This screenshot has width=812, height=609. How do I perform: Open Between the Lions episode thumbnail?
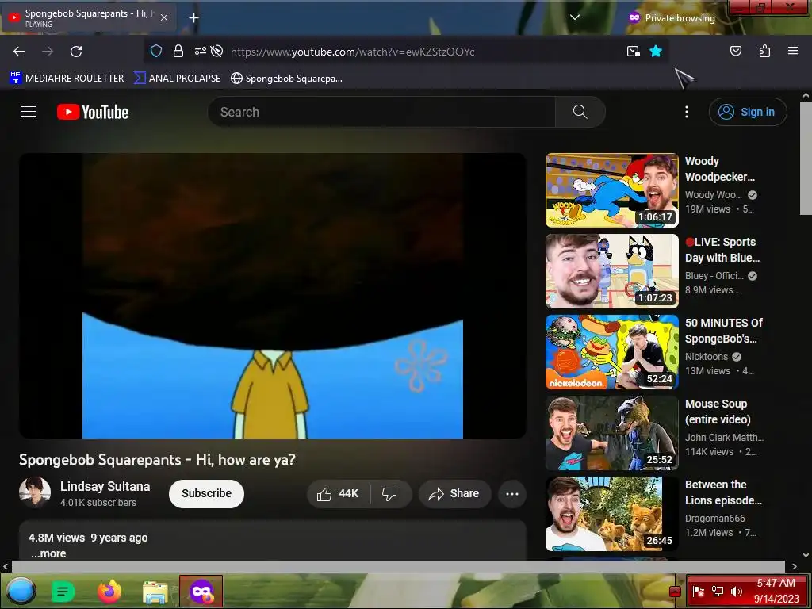pos(611,513)
